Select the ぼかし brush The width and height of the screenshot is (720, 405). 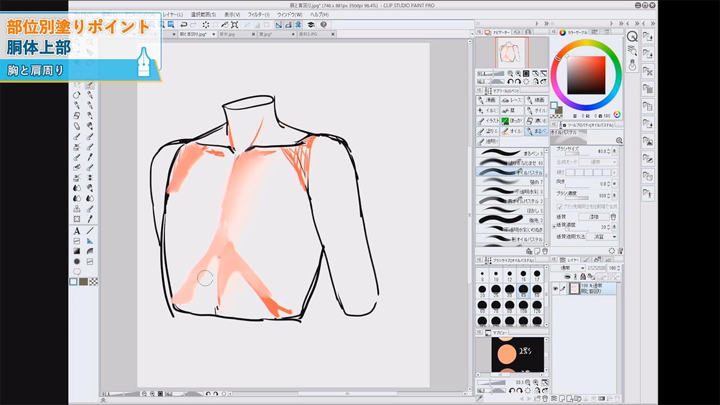510,210
